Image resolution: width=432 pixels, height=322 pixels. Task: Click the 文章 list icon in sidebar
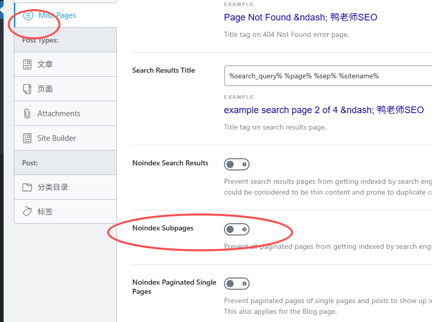click(28, 64)
